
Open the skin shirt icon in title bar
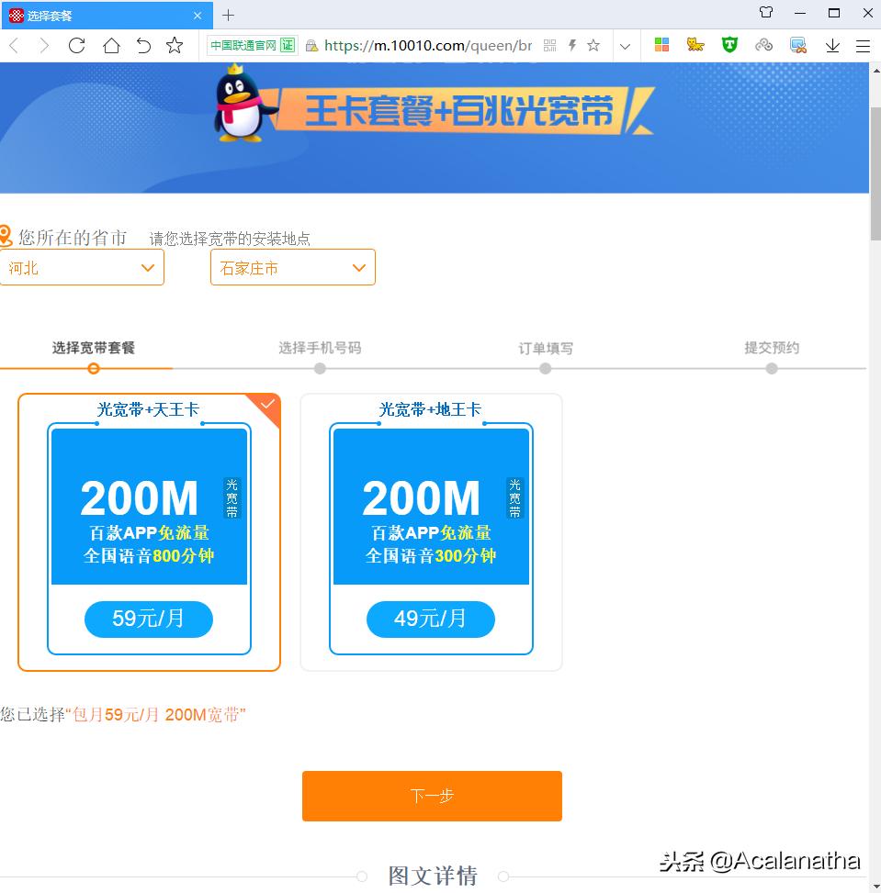pos(766,12)
